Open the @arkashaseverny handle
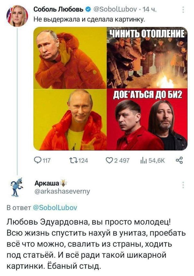This screenshot has height=276, width=194. click(62, 191)
